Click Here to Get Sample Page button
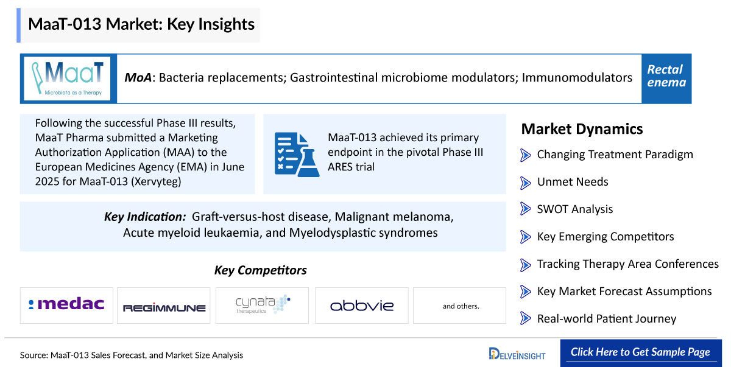 [640, 352]
